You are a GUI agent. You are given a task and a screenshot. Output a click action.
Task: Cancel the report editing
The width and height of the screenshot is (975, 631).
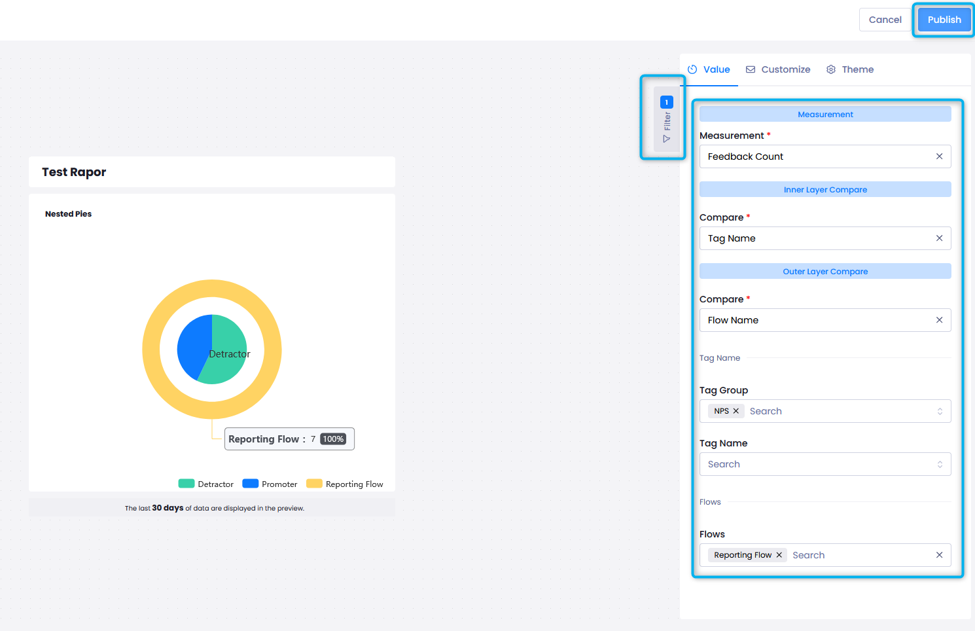(885, 20)
